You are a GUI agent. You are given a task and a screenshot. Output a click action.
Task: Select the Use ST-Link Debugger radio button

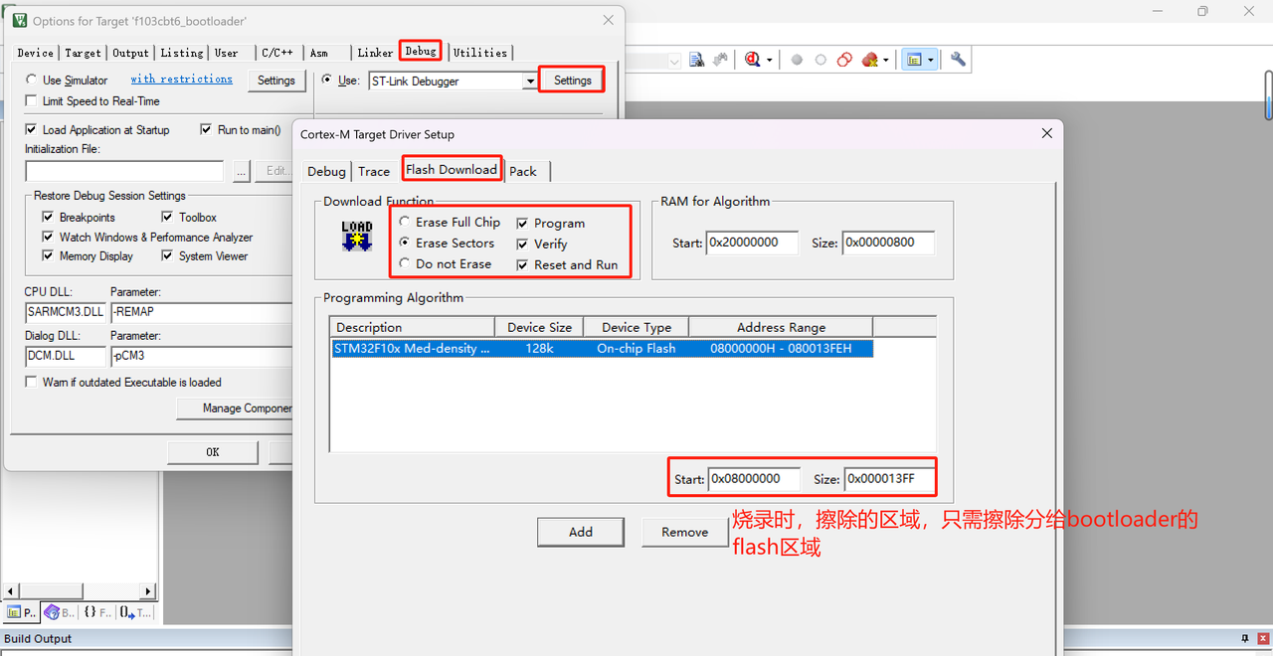[x=328, y=81]
